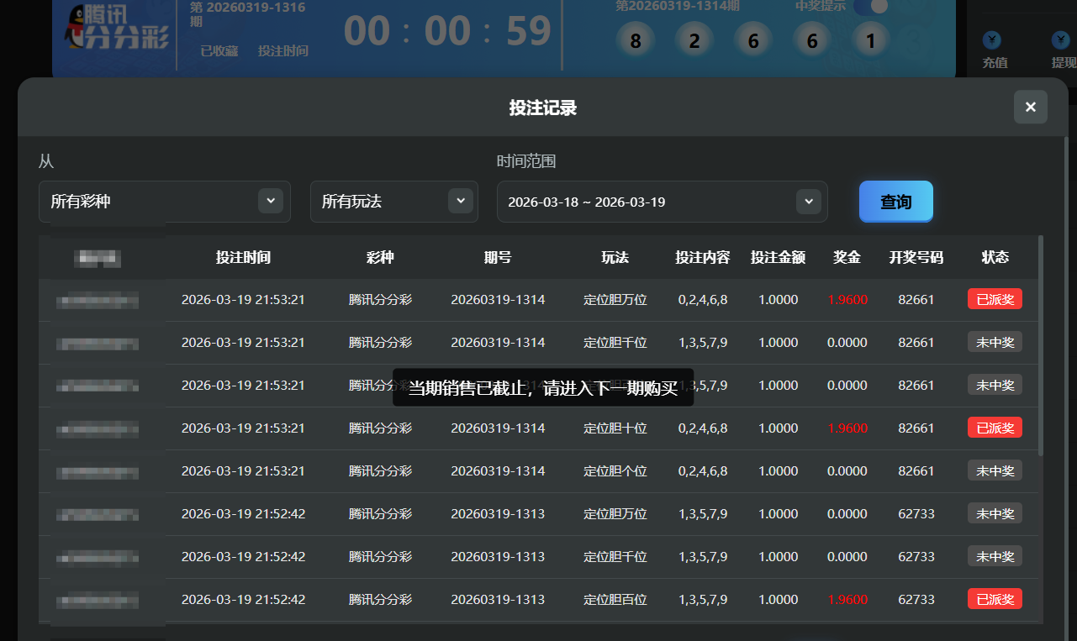Image resolution: width=1077 pixels, height=641 pixels.
Task: Click the winning number ball 8
Action: 636,40
